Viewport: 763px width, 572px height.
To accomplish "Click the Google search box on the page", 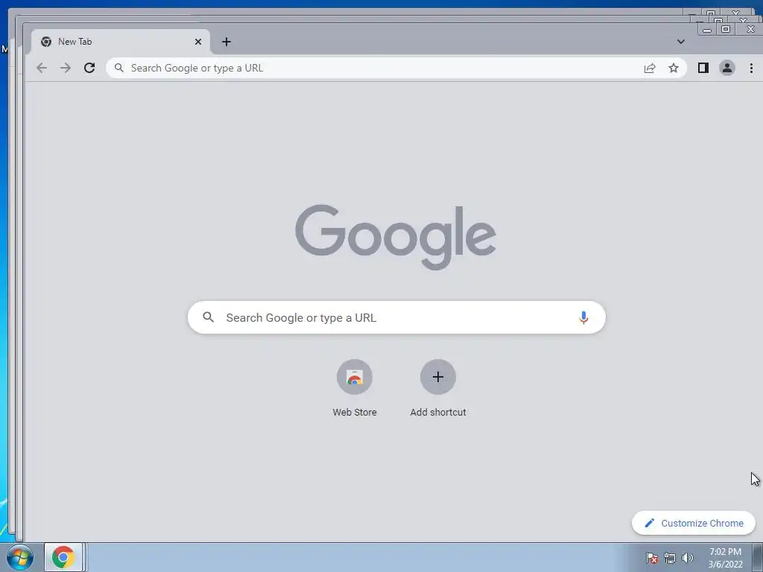I will (x=396, y=317).
